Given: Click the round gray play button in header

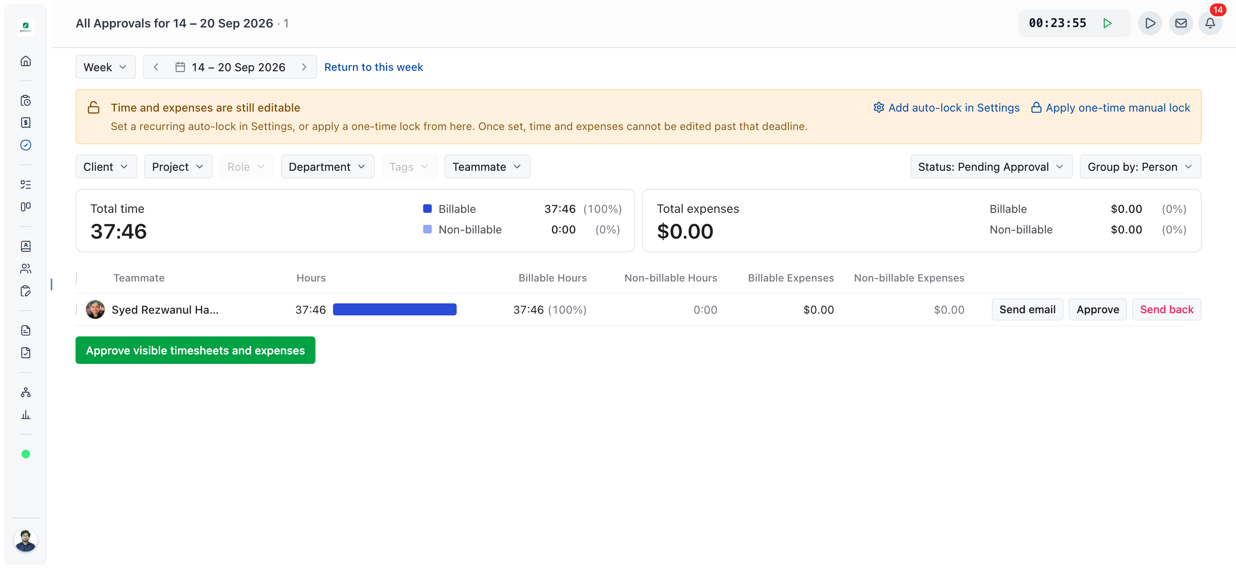Looking at the screenshot, I should [1150, 23].
